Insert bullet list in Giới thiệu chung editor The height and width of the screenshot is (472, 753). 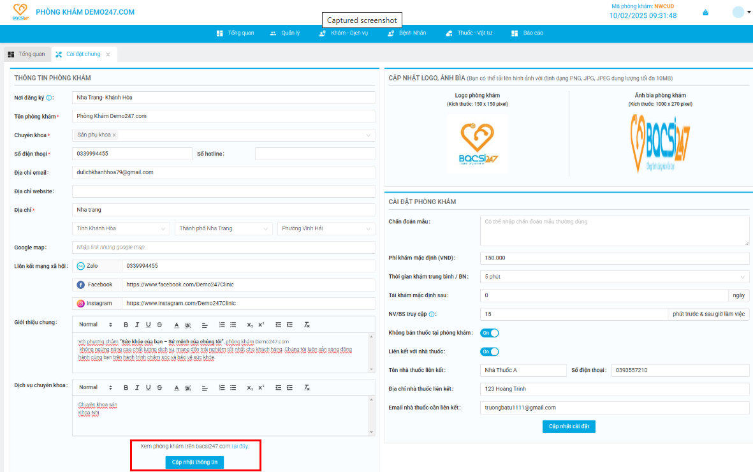point(233,325)
